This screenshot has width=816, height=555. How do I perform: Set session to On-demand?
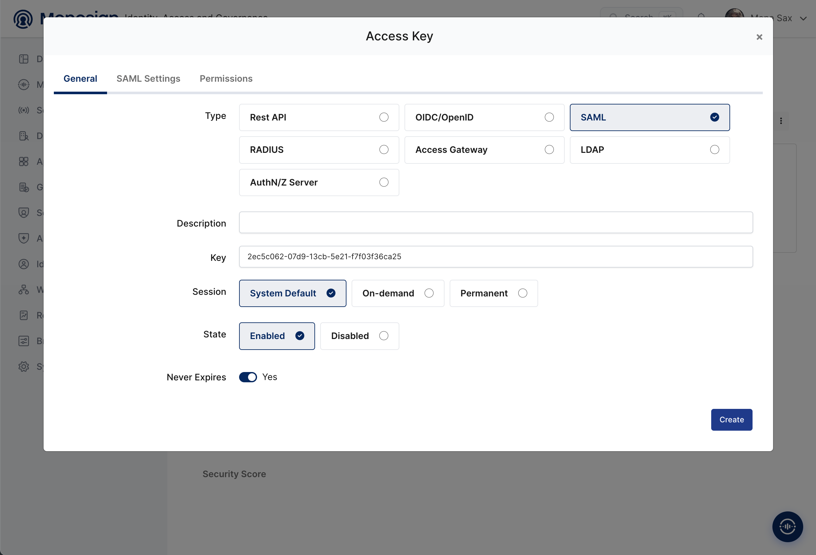click(398, 293)
